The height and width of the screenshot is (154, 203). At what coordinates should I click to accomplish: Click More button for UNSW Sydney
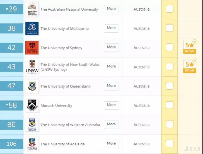(x=111, y=67)
